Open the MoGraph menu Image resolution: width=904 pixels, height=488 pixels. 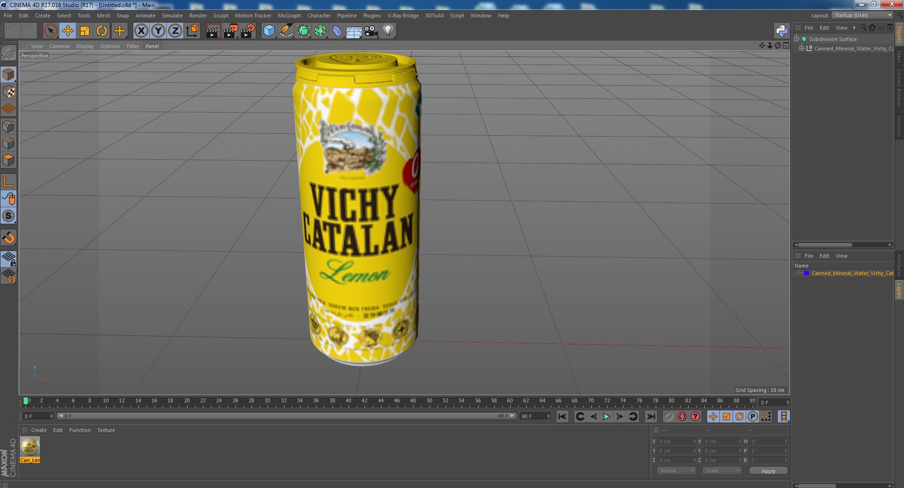(289, 16)
